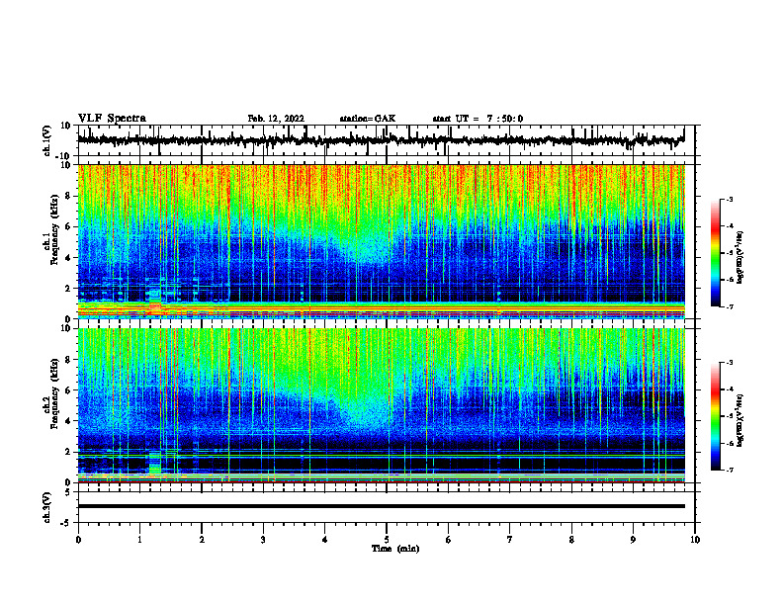Click the ch.2 spectrogram "4" kHz tick label

pyautogui.click(x=68, y=421)
